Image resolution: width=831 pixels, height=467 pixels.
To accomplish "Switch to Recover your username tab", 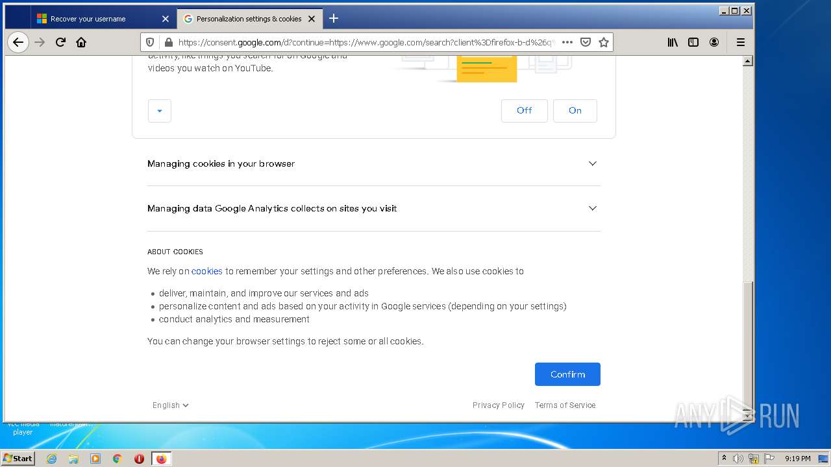I will [x=103, y=19].
